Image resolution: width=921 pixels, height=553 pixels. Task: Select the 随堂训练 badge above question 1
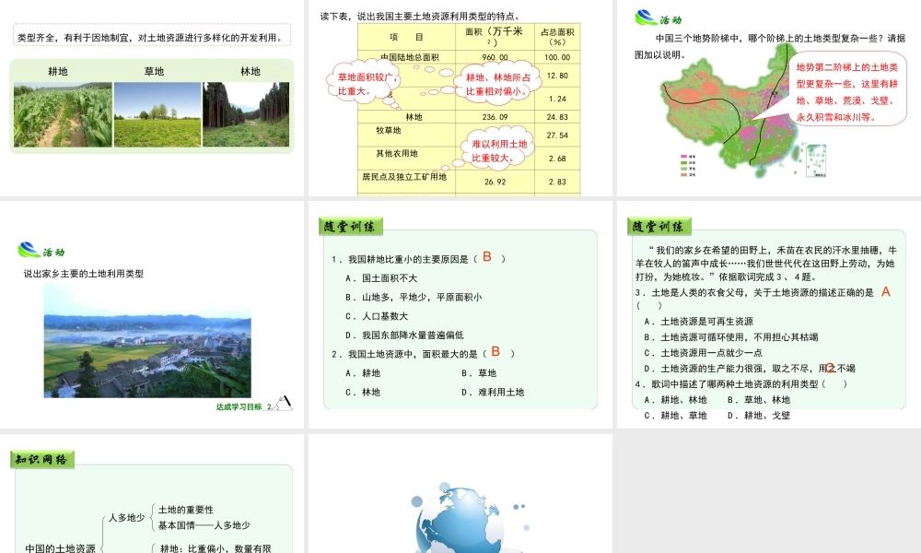(x=351, y=226)
